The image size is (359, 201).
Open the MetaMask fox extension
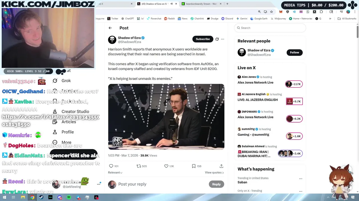(x=281, y=12)
